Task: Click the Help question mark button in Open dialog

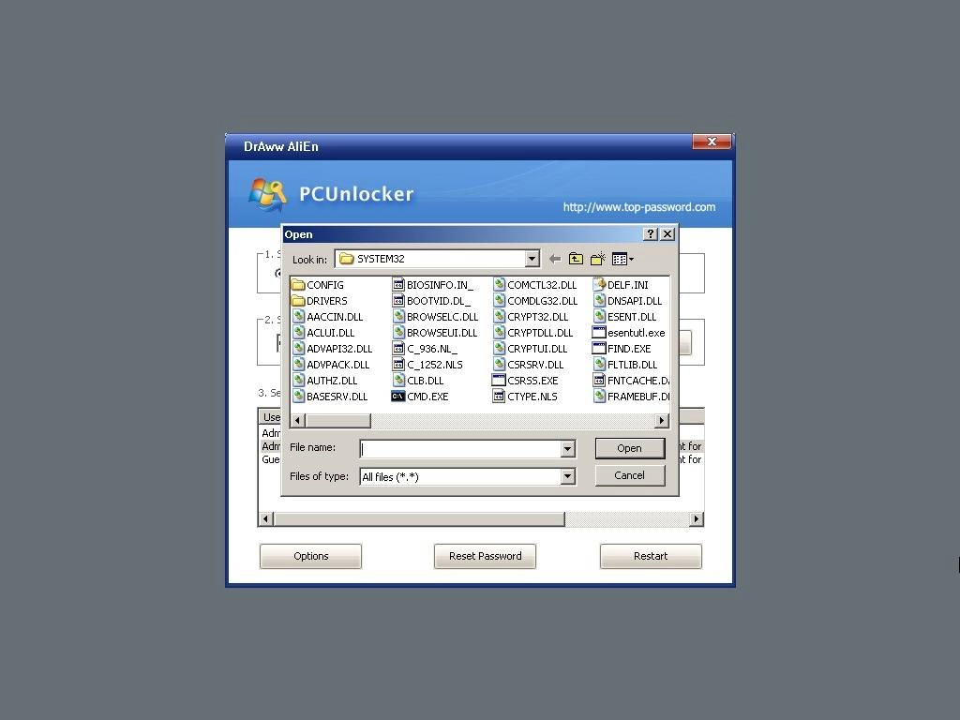Action: pos(651,233)
